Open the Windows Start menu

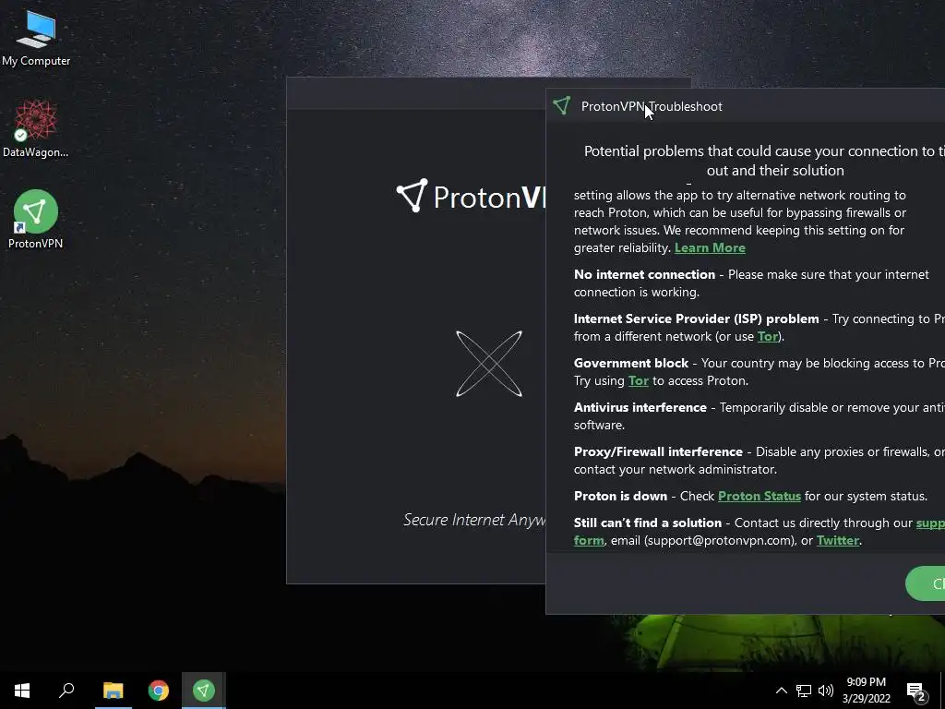click(x=22, y=691)
